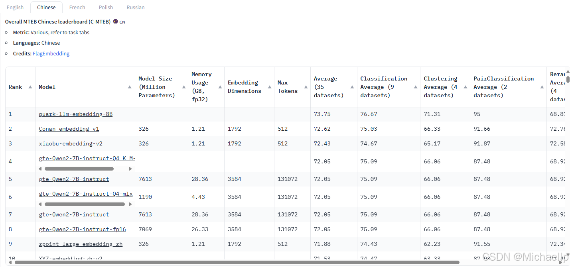Click the Clustering Average header text
The width and height of the screenshot is (570, 267).
tap(440, 87)
